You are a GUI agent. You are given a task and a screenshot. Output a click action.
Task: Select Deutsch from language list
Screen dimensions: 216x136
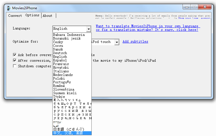(x=60, y=53)
